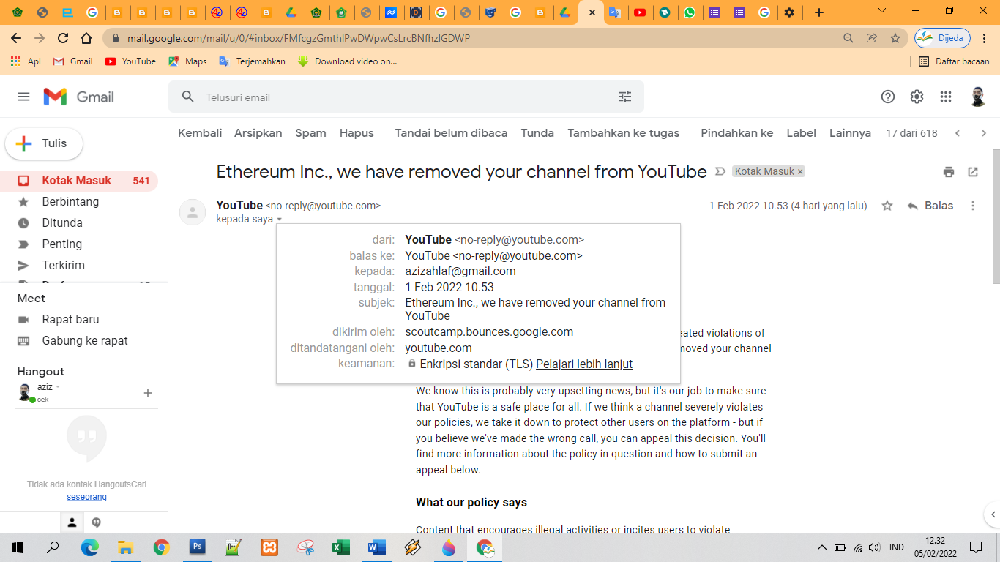Collapse the details via arrow beside 'kepada saya'
Image resolution: width=1000 pixels, height=562 pixels.
point(280,220)
